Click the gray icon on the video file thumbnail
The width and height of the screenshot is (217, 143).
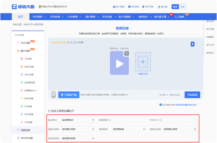(x=126, y=53)
